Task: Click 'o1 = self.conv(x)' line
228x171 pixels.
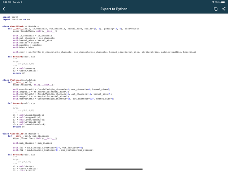Action: pyautogui.click(x=24, y=68)
